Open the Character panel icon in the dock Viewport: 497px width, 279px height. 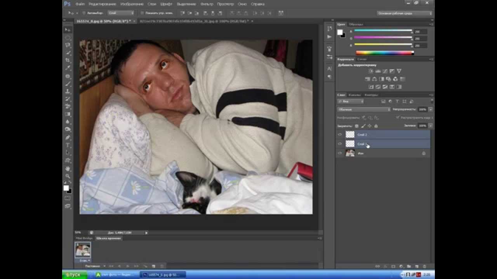[330, 69]
